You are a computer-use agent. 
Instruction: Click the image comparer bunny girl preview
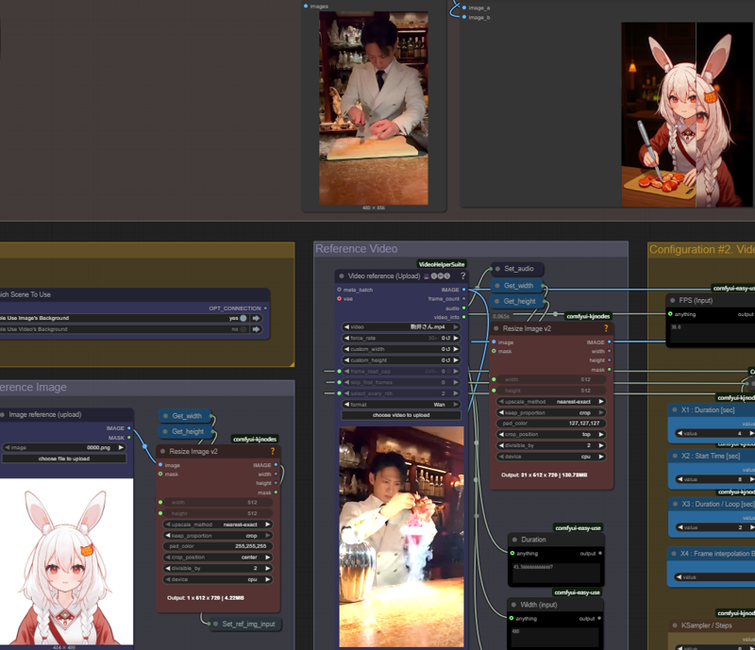pyautogui.click(x=688, y=114)
